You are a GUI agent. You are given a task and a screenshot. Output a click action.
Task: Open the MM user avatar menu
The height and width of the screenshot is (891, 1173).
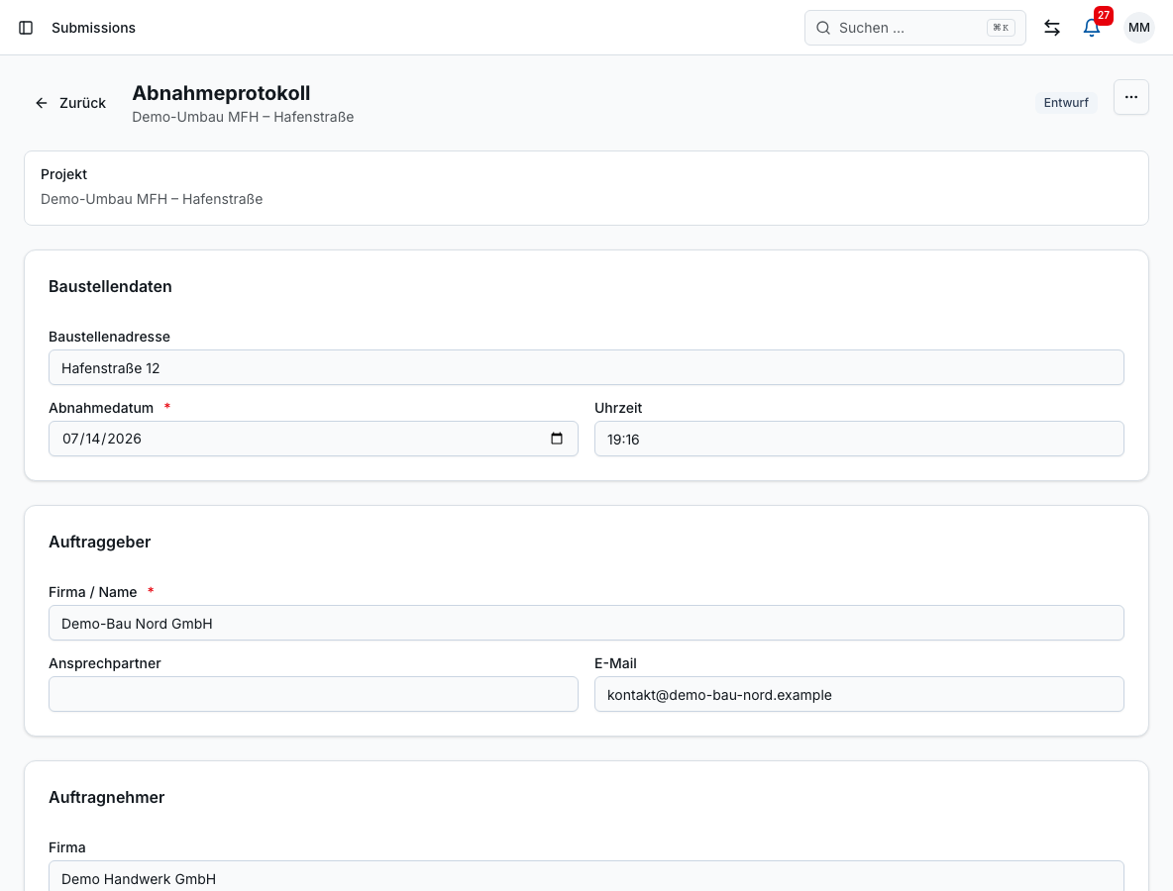pos(1138,28)
